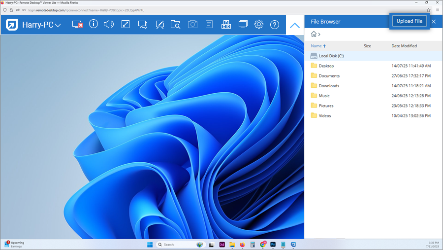Click the Windows Start button in taskbar
443x250 pixels.
point(150,245)
